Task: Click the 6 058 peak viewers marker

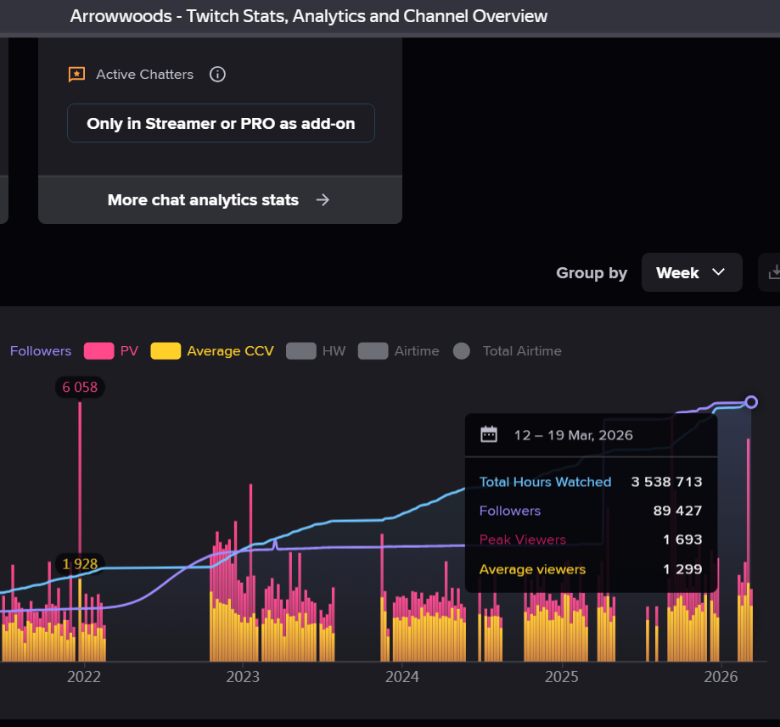Action: 80,388
